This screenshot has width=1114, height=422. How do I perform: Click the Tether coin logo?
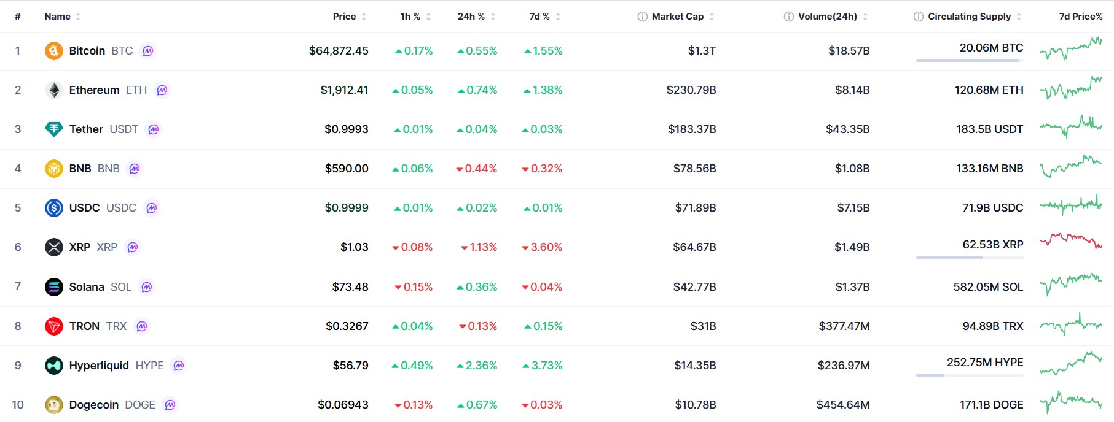click(x=54, y=129)
